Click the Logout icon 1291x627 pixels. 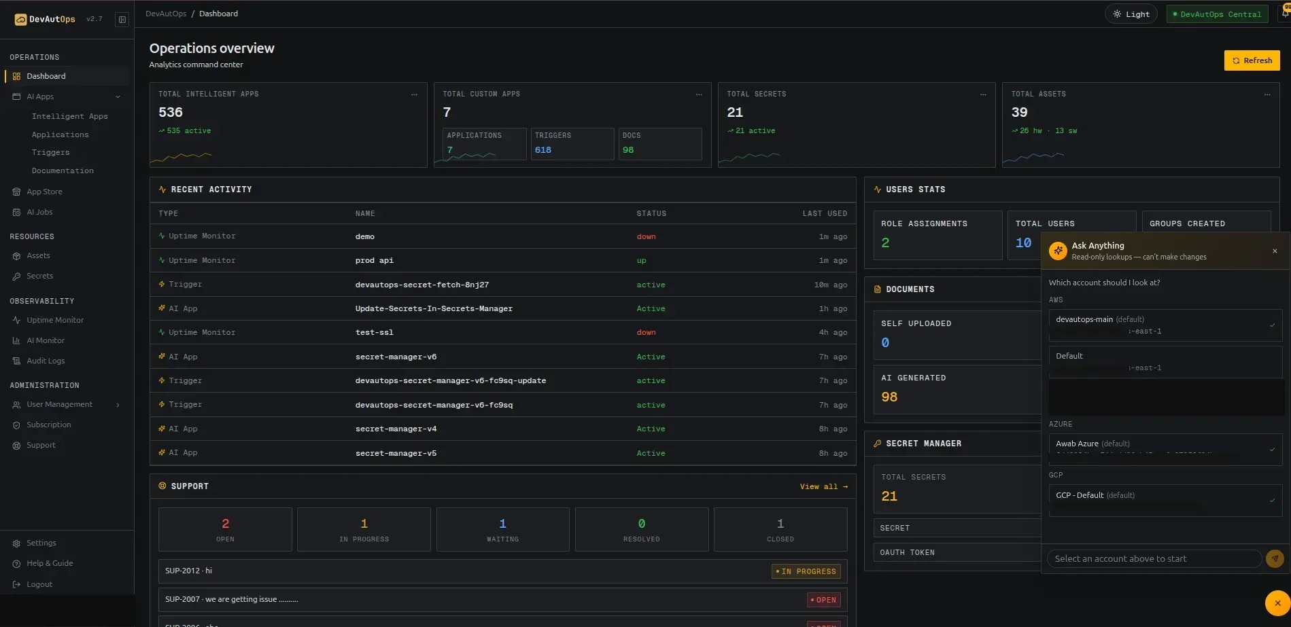tap(16, 584)
